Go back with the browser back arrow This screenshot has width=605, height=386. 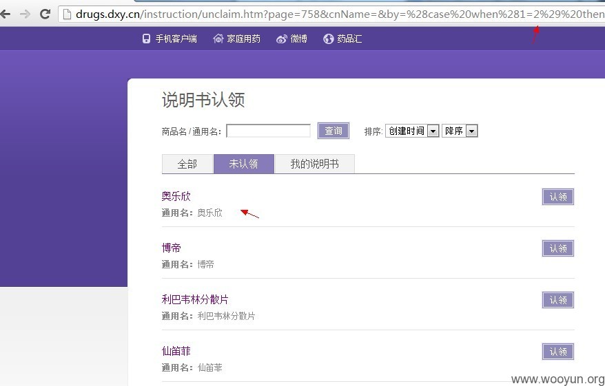pyautogui.click(x=5, y=14)
